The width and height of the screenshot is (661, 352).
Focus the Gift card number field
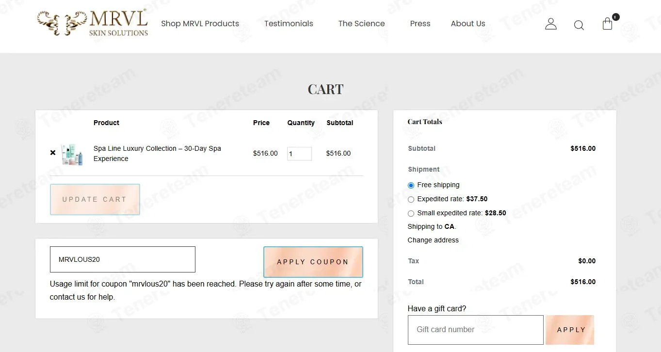click(x=475, y=330)
